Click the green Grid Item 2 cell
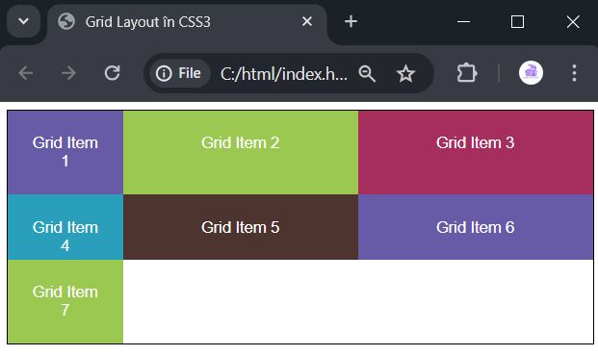This screenshot has width=598, height=356. [x=241, y=152]
